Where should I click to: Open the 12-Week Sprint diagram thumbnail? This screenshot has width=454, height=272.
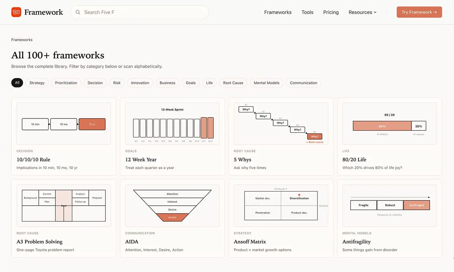coord(172,124)
